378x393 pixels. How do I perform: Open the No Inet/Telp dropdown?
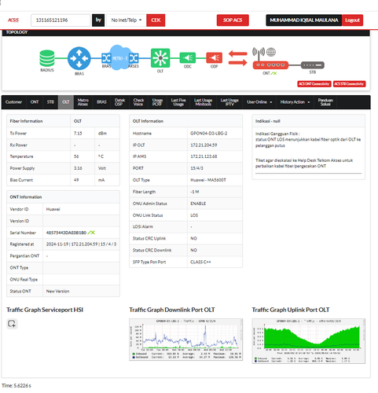click(127, 20)
